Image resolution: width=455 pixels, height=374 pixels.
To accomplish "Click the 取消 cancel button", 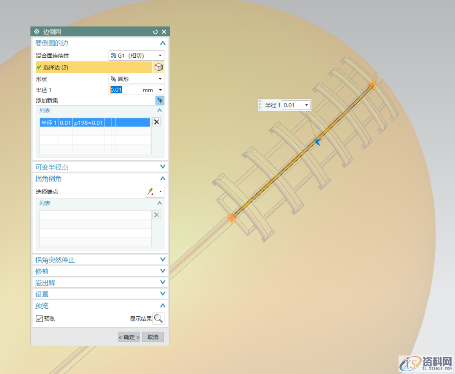I will [153, 337].
